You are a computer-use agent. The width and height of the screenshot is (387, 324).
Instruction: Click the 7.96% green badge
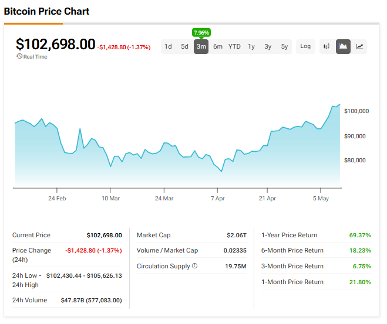pos(201,32)
